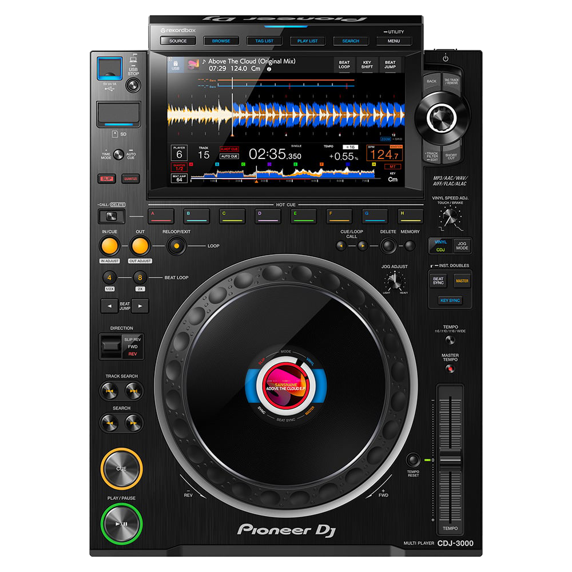This screenshot has width=572, height=572.
Task: Set loop in with IN/CUE button
Action: click(109, 246)
